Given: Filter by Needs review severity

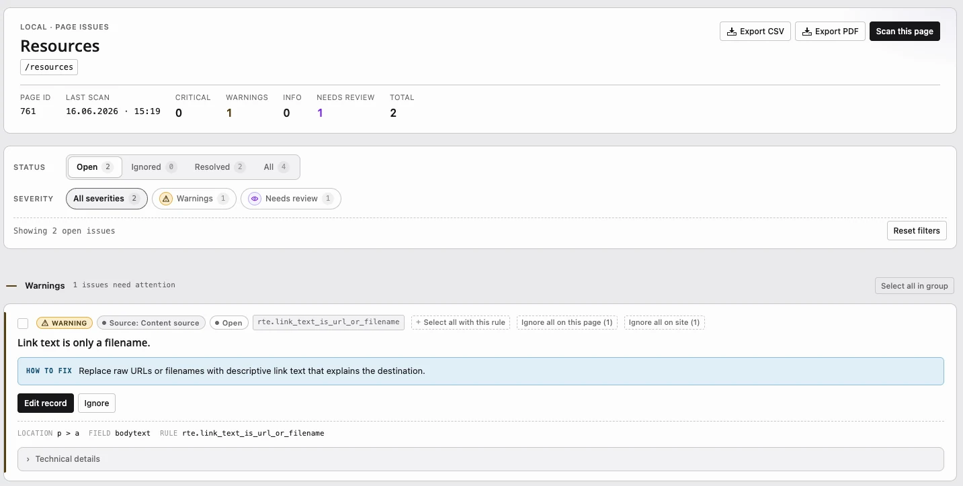Looking at the screenshot, I should point(291,199).
